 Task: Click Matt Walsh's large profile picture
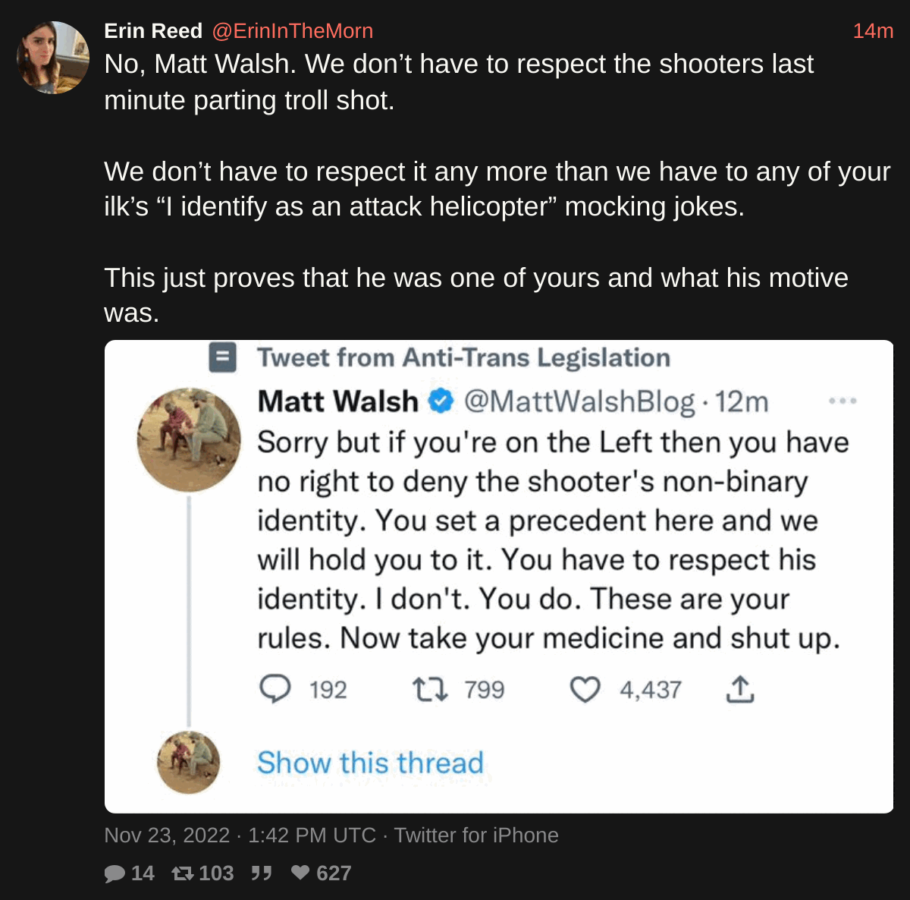pyautogui.click(x=189, y=439)
